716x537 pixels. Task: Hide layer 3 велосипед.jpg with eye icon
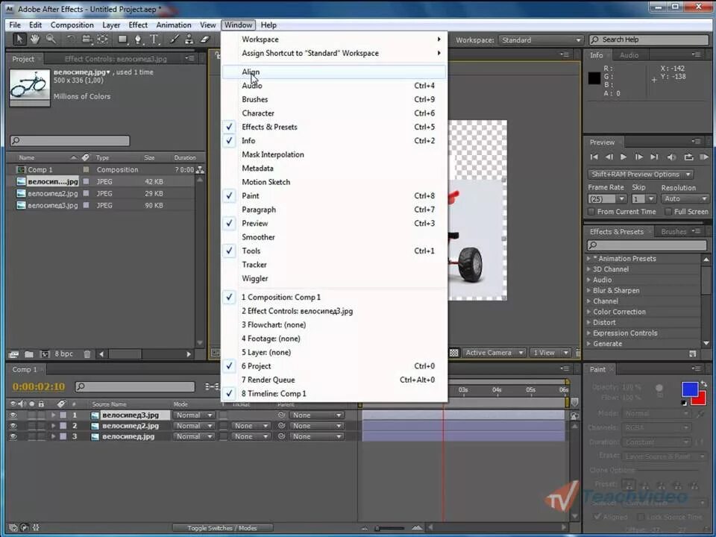pyautogui.click(x=13, y=436)
